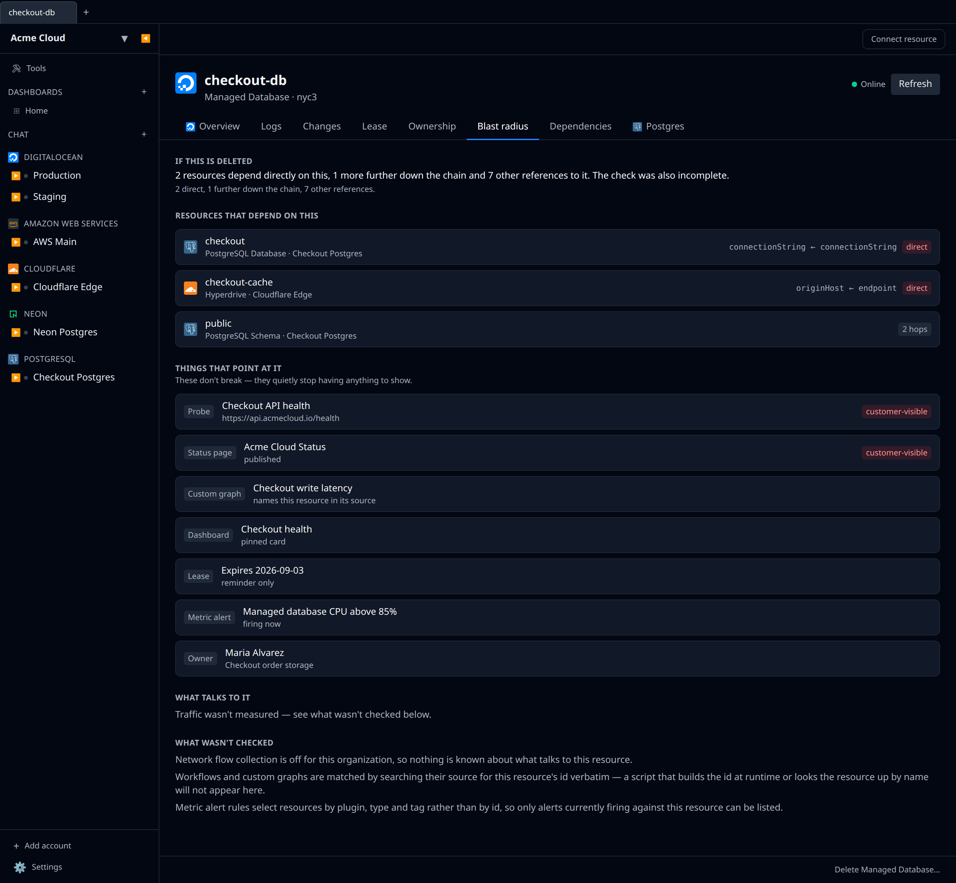Viewport: 956px width, 883px height.
Task: Expand the Checkout Postgres account
Action: tap(16, 377)
